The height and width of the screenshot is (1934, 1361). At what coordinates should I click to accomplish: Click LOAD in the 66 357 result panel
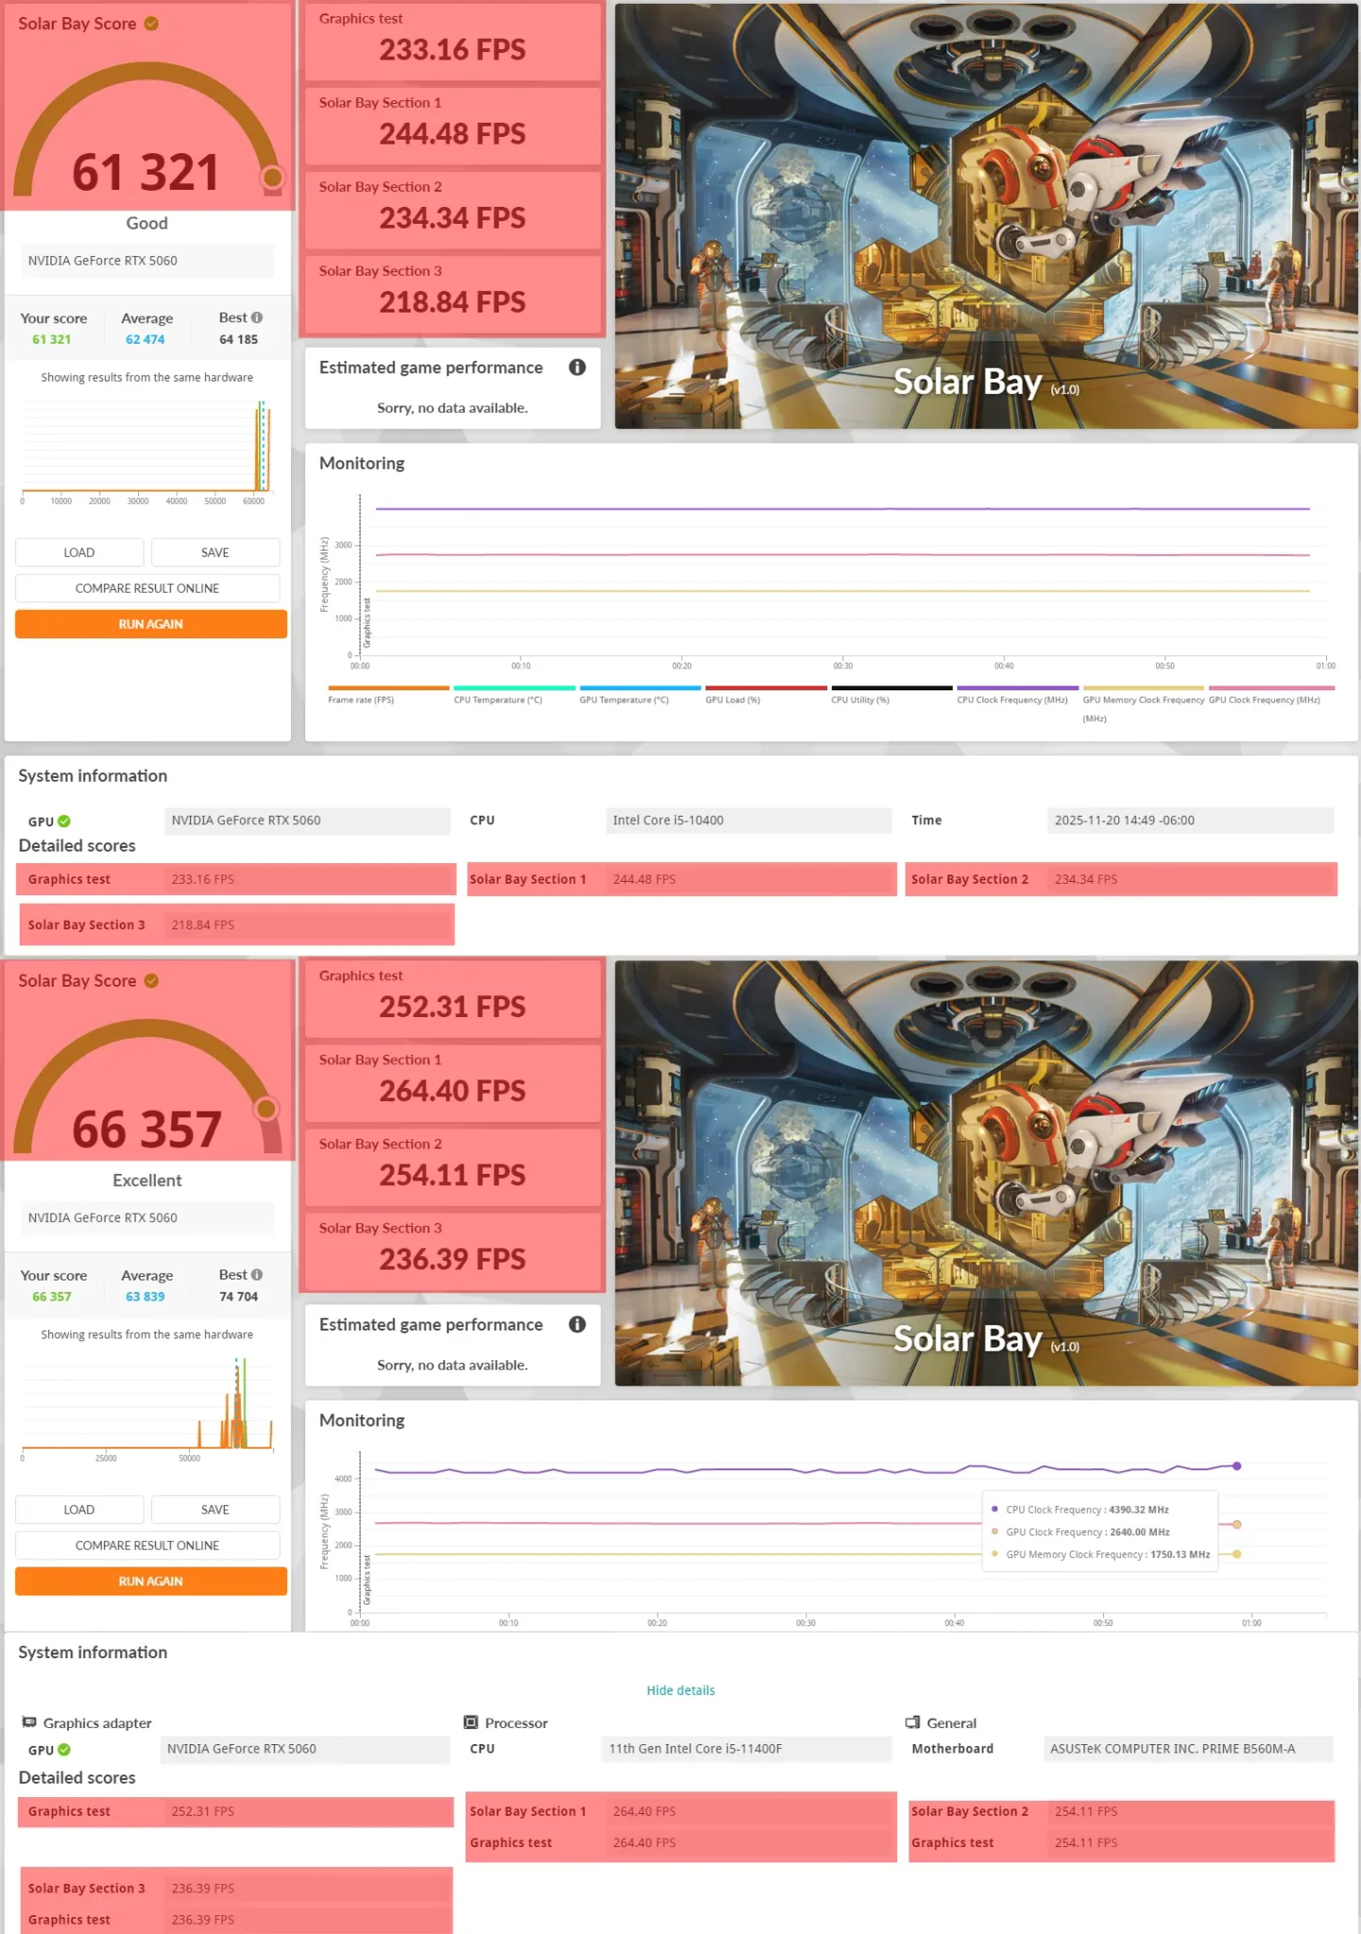point(79,1510)
